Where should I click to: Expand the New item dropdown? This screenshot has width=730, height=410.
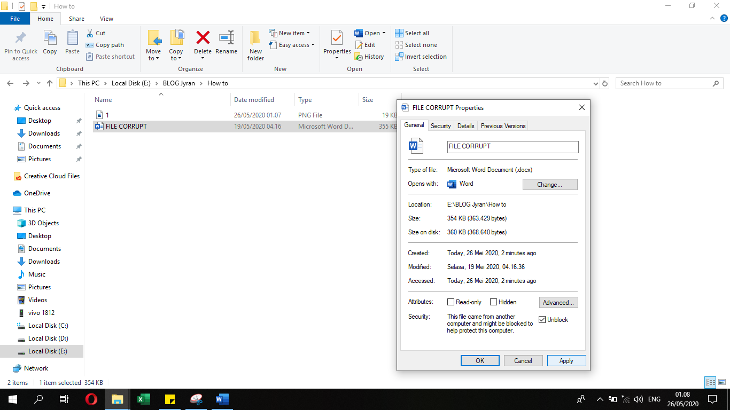pos(308,33)
